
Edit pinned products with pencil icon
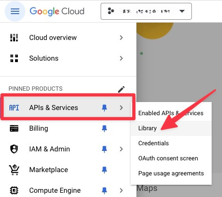[121, 89]
